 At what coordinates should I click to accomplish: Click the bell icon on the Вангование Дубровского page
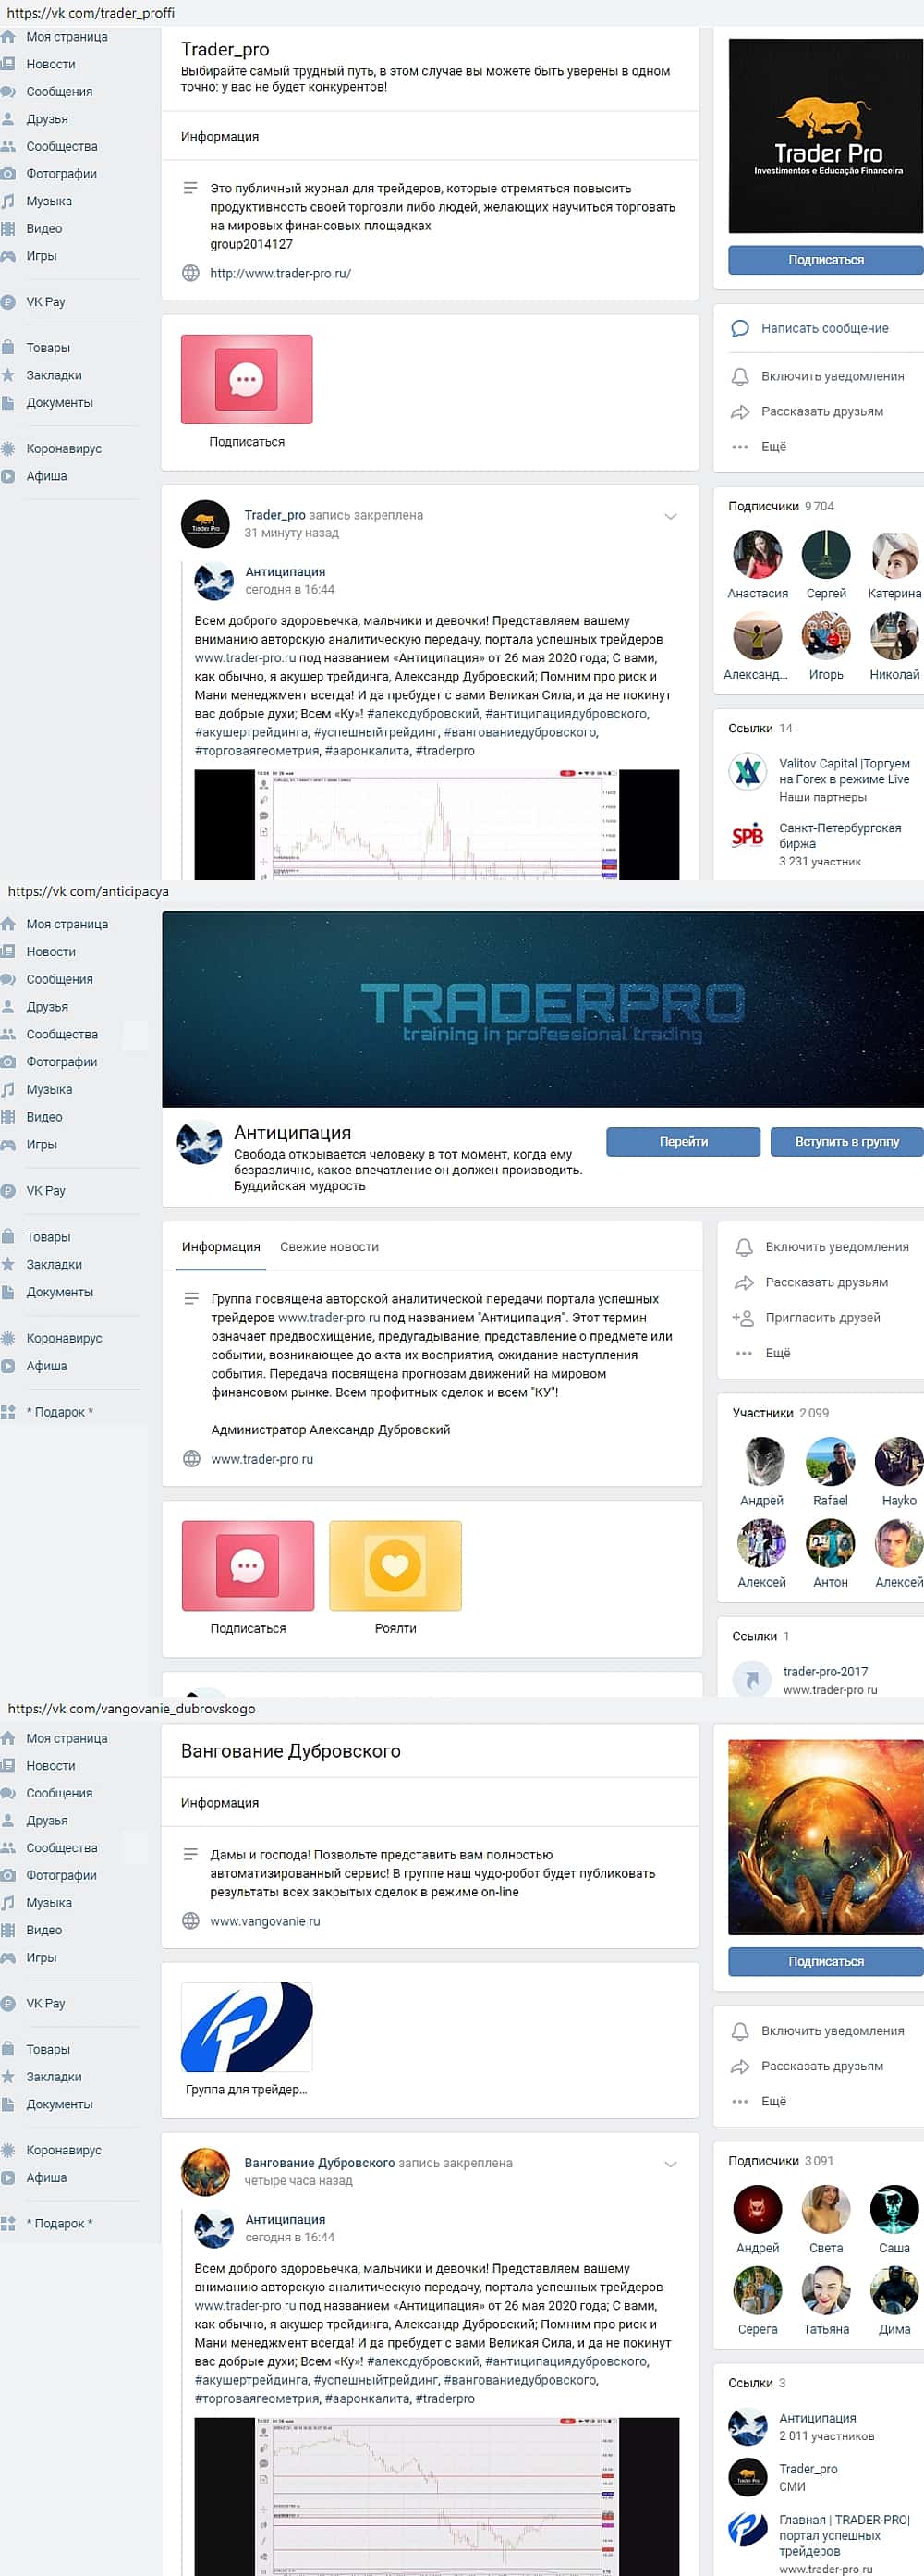pyautogui.click(x=740, y=2030)
